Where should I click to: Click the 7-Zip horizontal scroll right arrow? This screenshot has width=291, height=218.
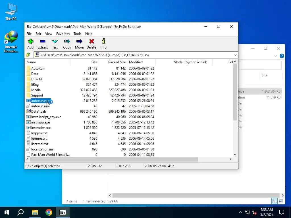click(230, 160)
